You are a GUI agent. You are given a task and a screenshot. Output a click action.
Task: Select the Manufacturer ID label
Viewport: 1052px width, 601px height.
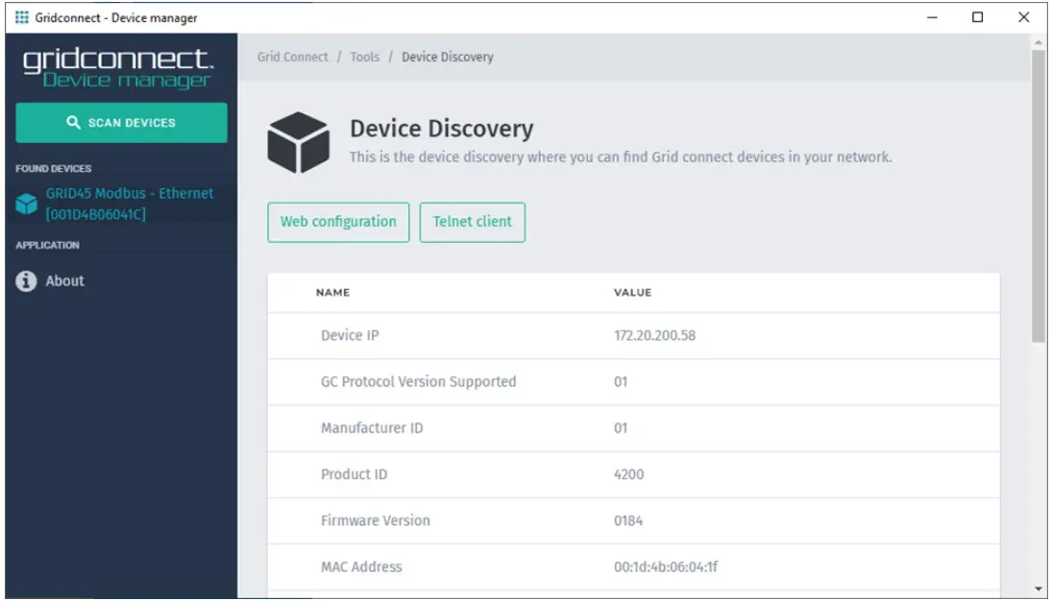coord(372,428)
